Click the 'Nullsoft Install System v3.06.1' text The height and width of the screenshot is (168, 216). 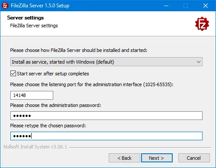35,147
